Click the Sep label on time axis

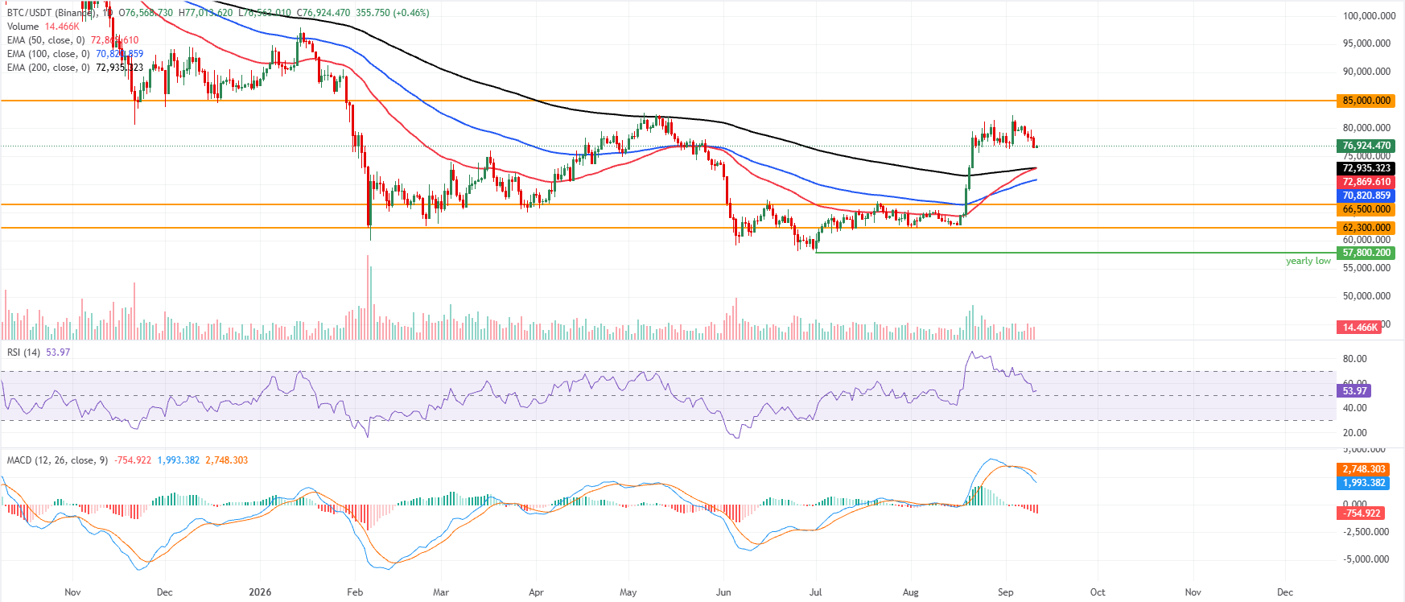coord(1005,592)
